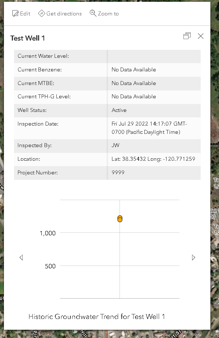Select Project Number value 9999
Screen dimensions: 219x338
click(118, 173)
